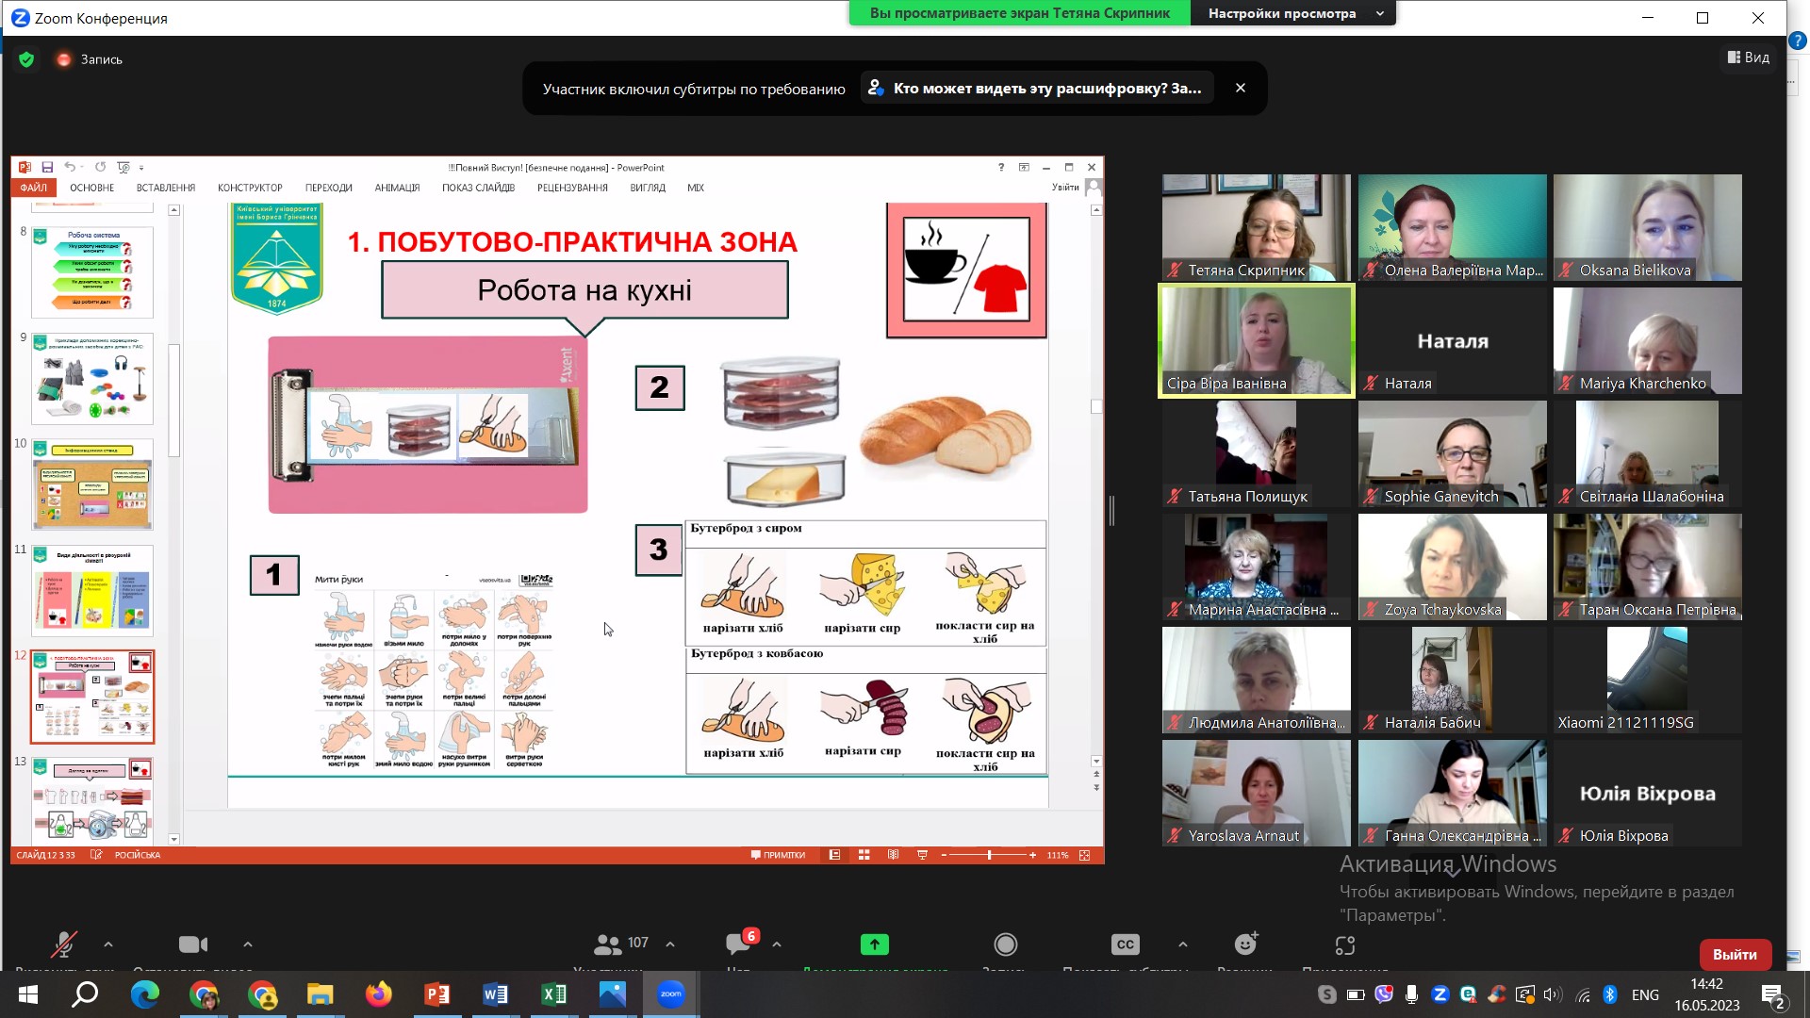Toggle the video camera button

point(193,944)
